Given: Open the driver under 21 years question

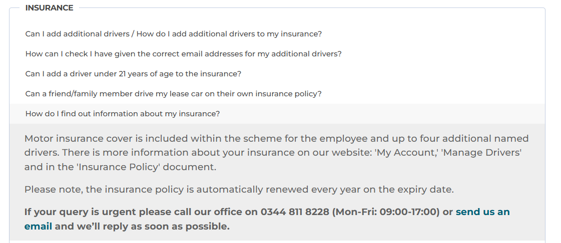Looking at the screenshot, I should [x=133, y=74].
